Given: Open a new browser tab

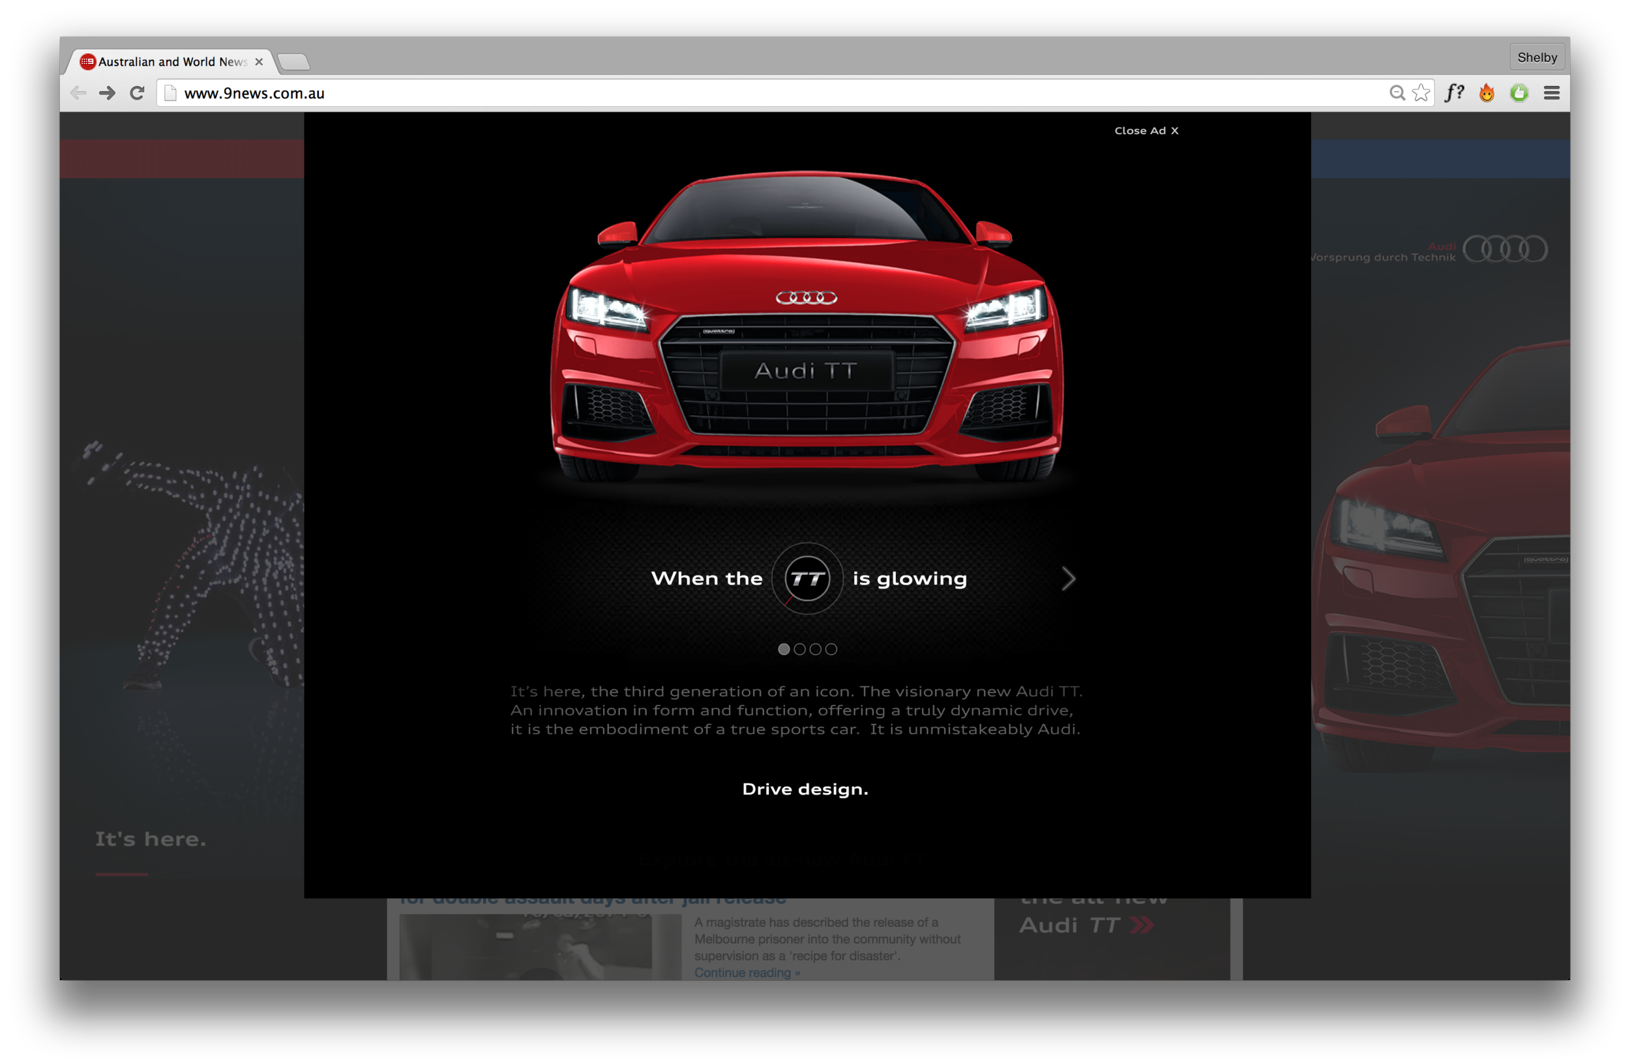Looking at the screenshot, I should point(295,63).
